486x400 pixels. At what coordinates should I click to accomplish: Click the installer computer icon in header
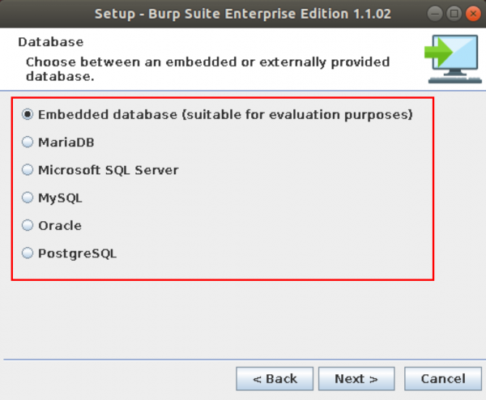449,60
